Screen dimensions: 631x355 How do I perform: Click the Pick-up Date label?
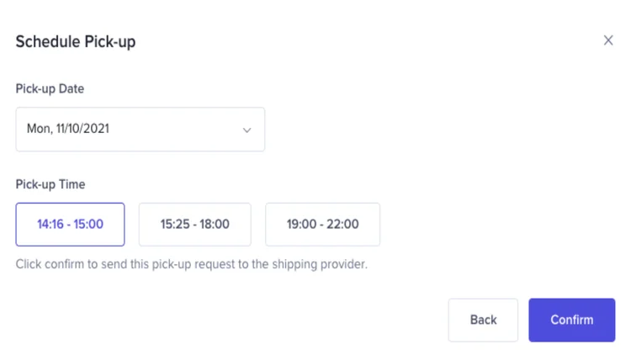[x=50, y=89]
